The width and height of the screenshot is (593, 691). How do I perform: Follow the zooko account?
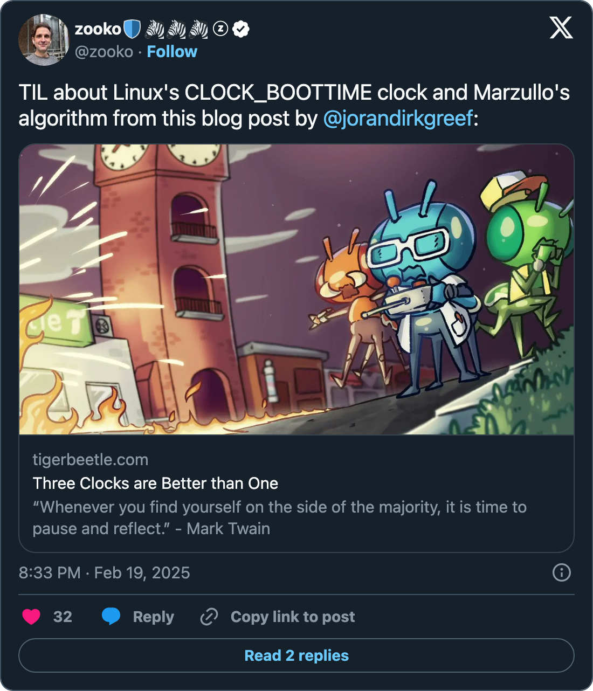point(172,52)
